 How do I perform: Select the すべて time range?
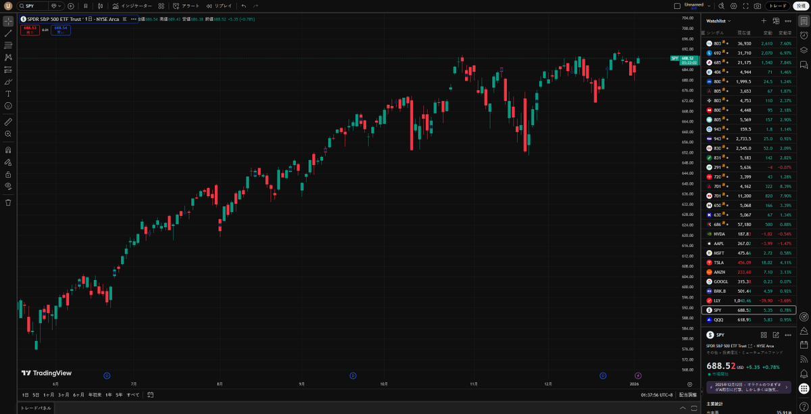pyautogui.click(x=133, y=394)
